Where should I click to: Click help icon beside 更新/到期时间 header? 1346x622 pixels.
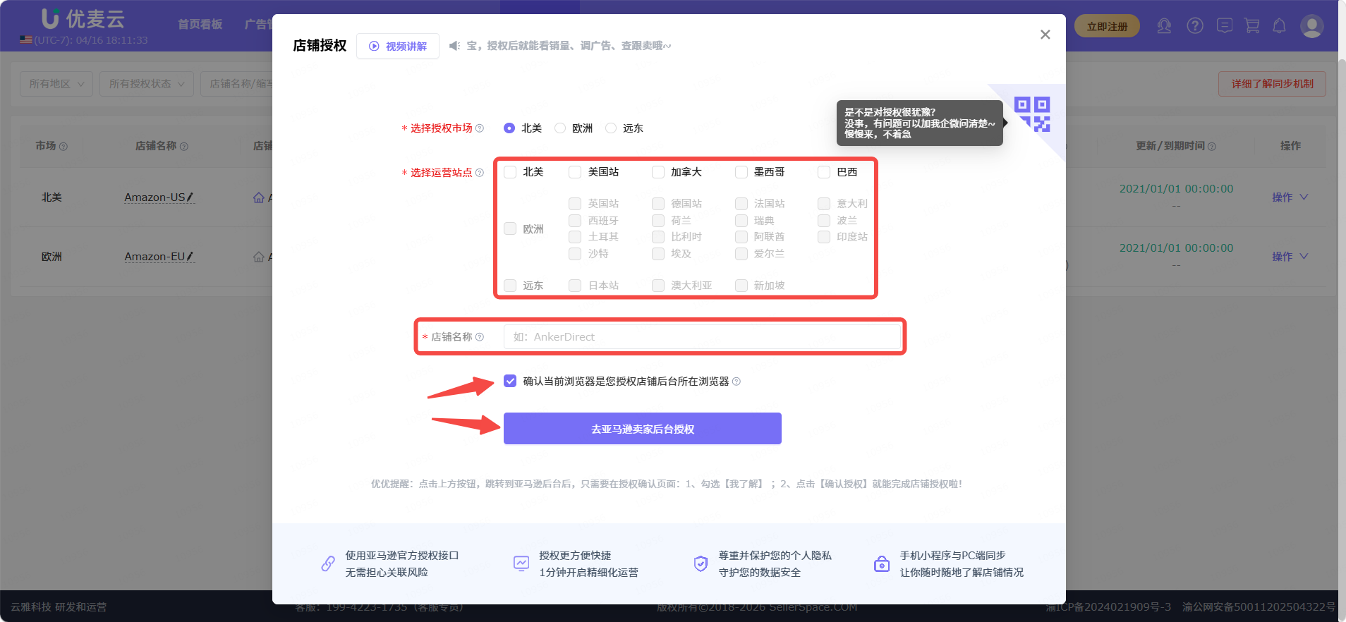1212,147
